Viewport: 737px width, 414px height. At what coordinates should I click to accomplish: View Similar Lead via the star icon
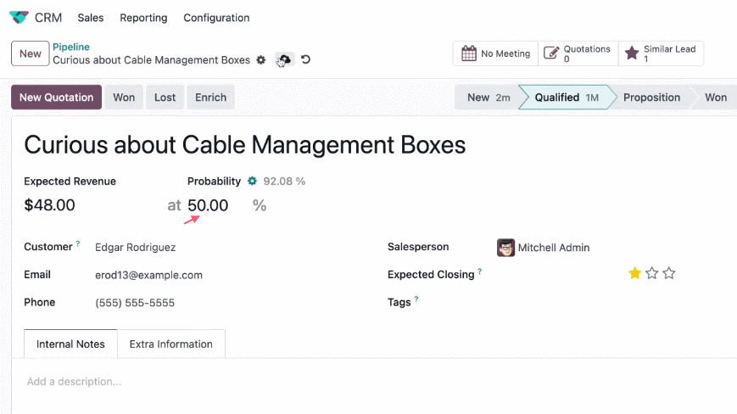[x=632, y=53]
